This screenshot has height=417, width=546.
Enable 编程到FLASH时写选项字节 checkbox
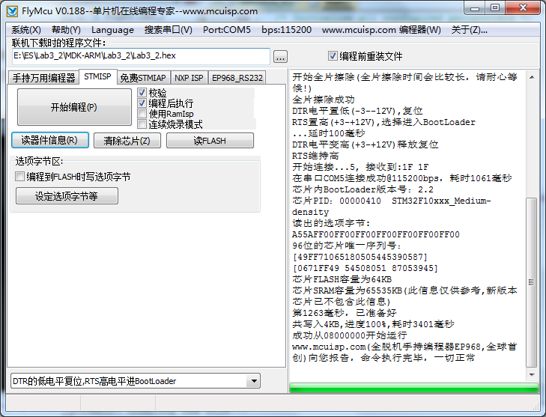tap(20, 177)
